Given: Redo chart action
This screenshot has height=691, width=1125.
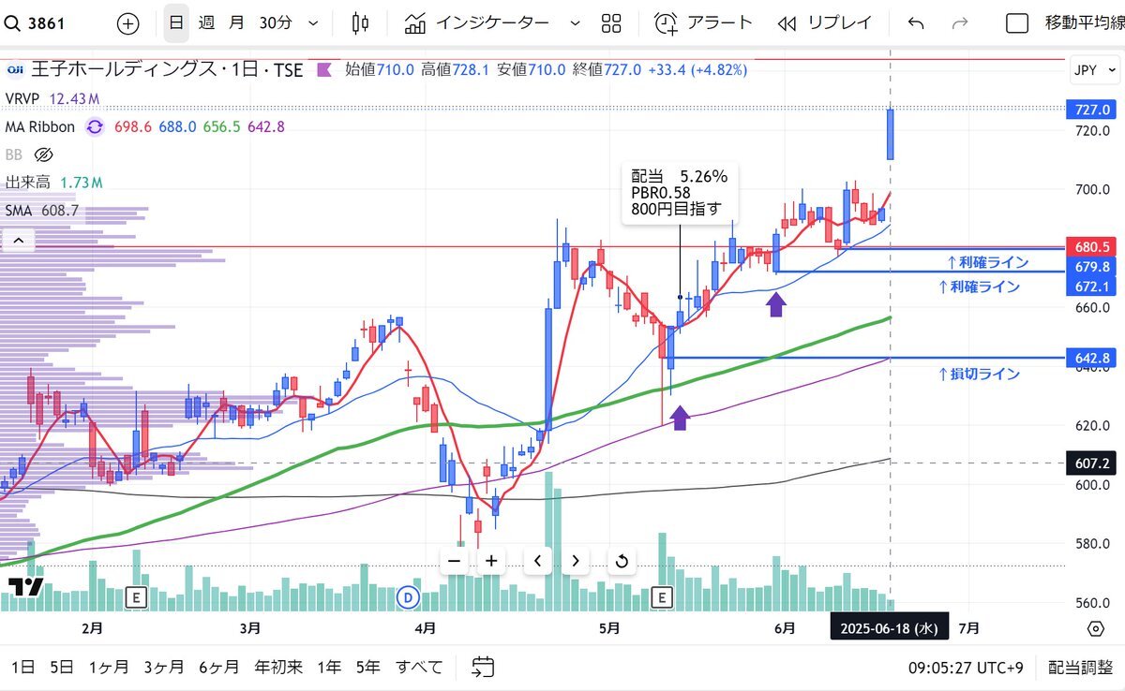Looking at the screenshot, I should 959,22.
